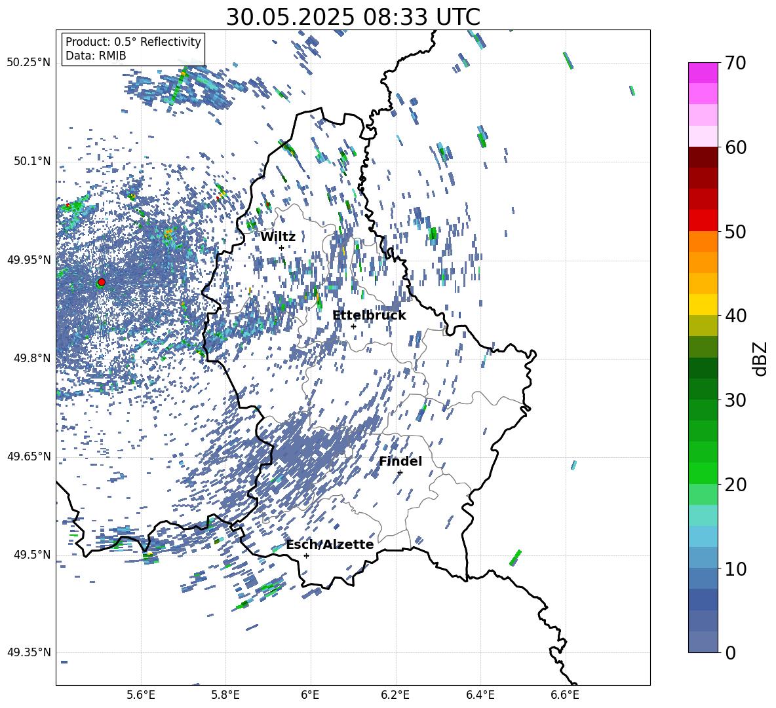Click the colorbar tick label 0
The width and height of the screenshot is (776, 708).
[x=731, y=653]
